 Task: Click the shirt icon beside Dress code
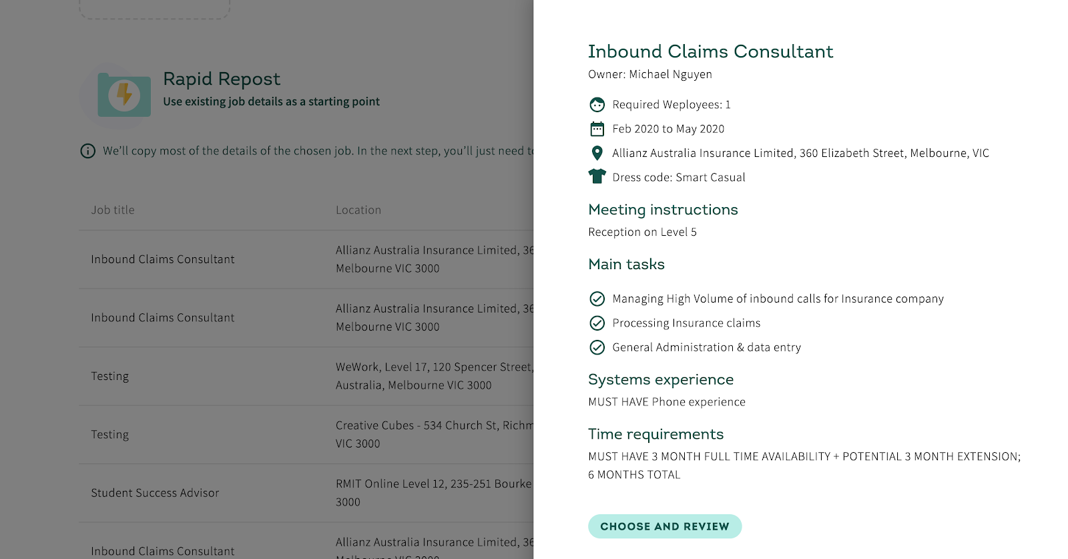click(x=597, y=177)
